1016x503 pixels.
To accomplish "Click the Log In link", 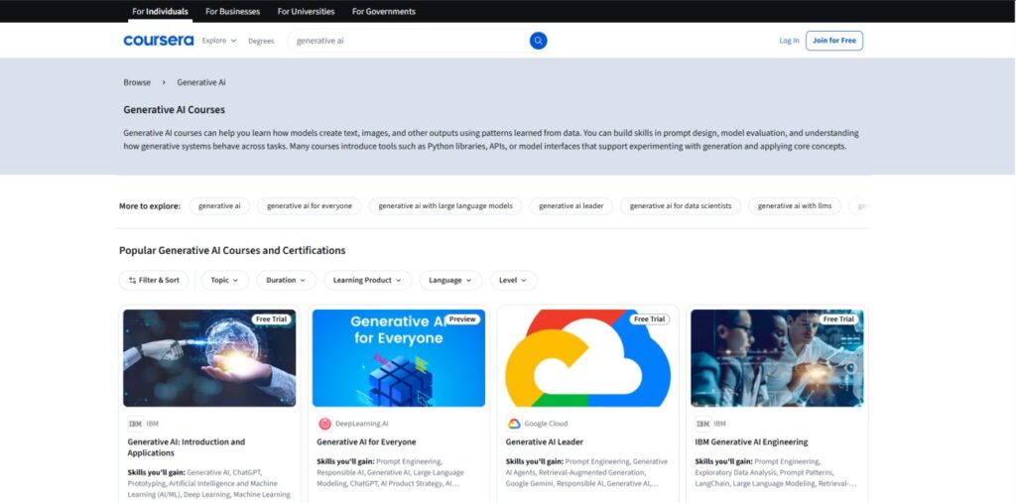I will click(789, 41).
